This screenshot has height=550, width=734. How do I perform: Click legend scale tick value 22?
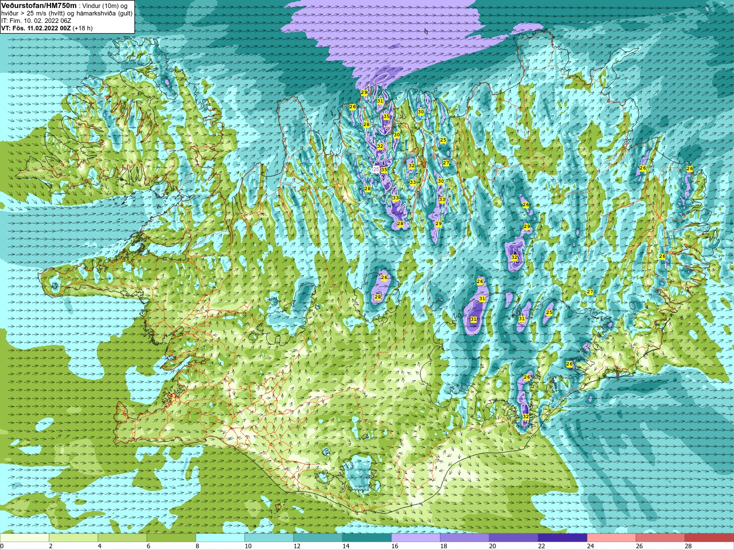pyautogui.click(x=542, y=547)
